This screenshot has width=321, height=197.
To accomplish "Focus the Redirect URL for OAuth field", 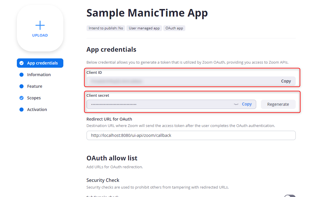I will pyautogui.click(x=191, y=135).
